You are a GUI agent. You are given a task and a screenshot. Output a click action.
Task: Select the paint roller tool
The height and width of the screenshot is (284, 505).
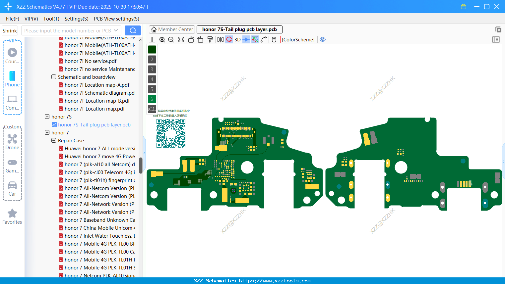coord(210,40)
